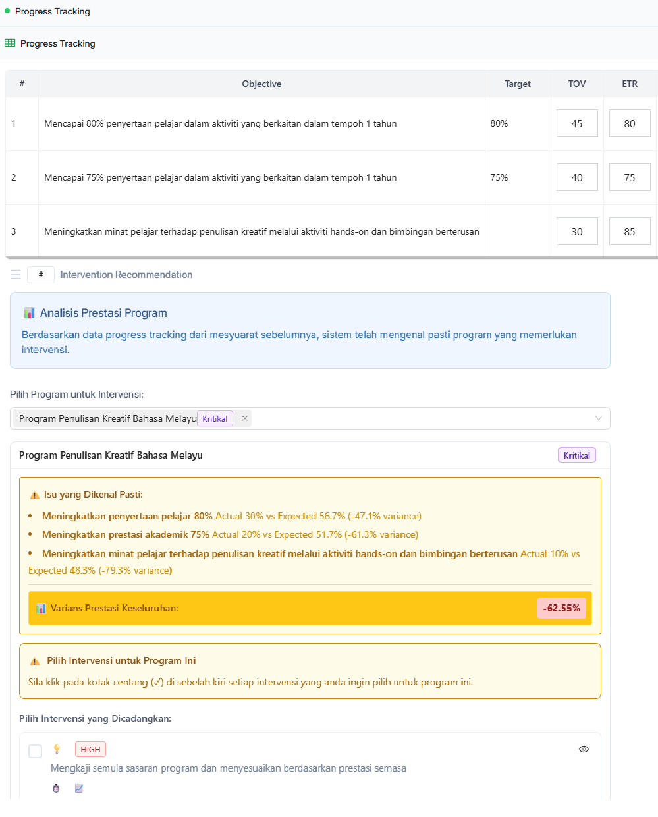Click the # button beside Intervention Recommendation
The height and width of the screenshot is (817, 658).
click(40, 275)
